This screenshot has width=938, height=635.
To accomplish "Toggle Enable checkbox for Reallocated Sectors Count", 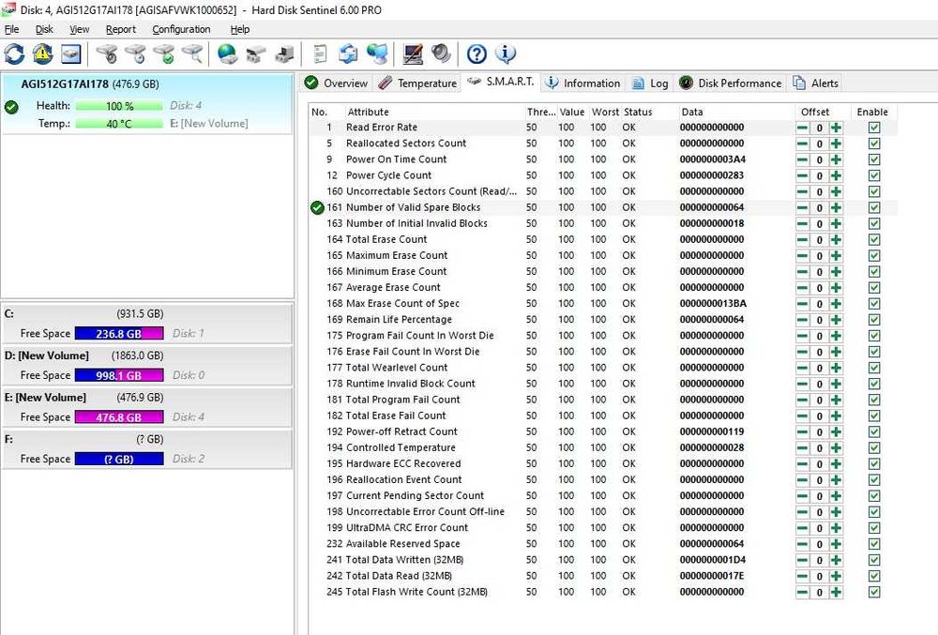I will 874,144.
